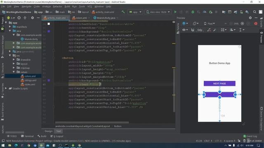The image size is (264, 148).
Task: Click Sync Project with Gradle Files icon
Action: [236, 12]
